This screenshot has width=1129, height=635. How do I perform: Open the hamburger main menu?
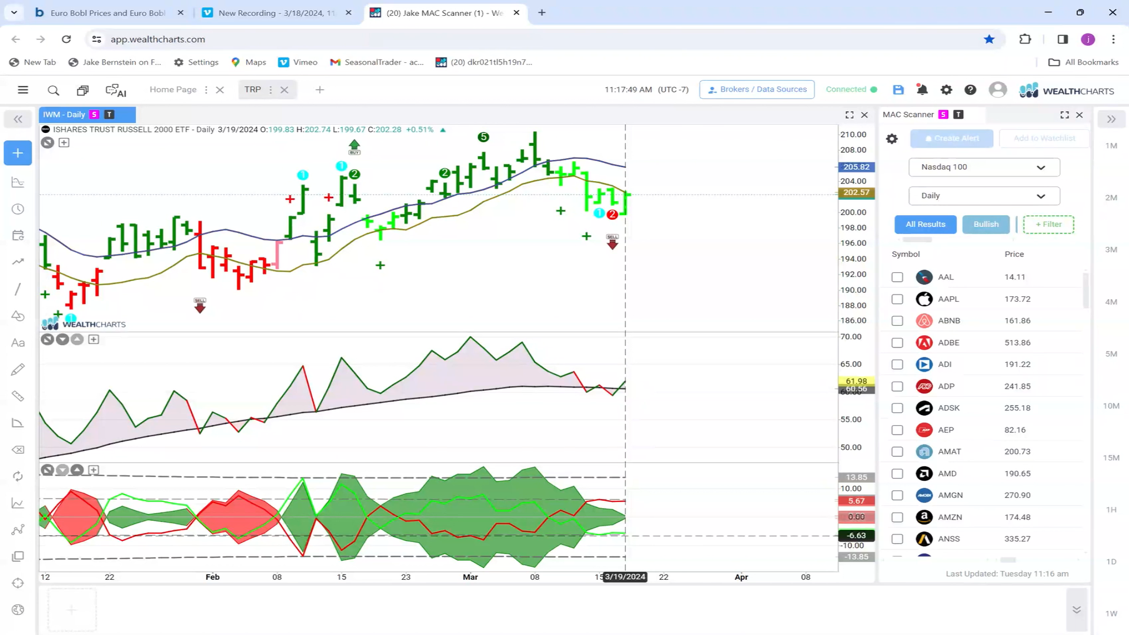click(x=23, y=90)
